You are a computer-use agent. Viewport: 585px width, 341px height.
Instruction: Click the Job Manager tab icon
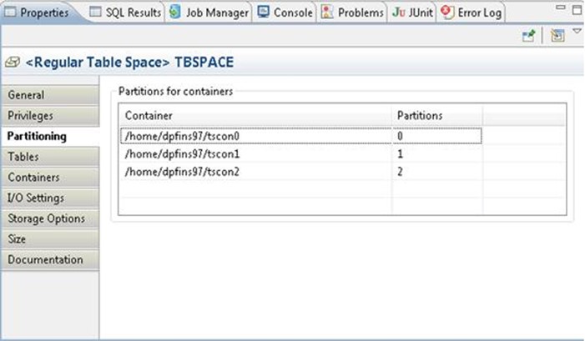coord(175,13)
